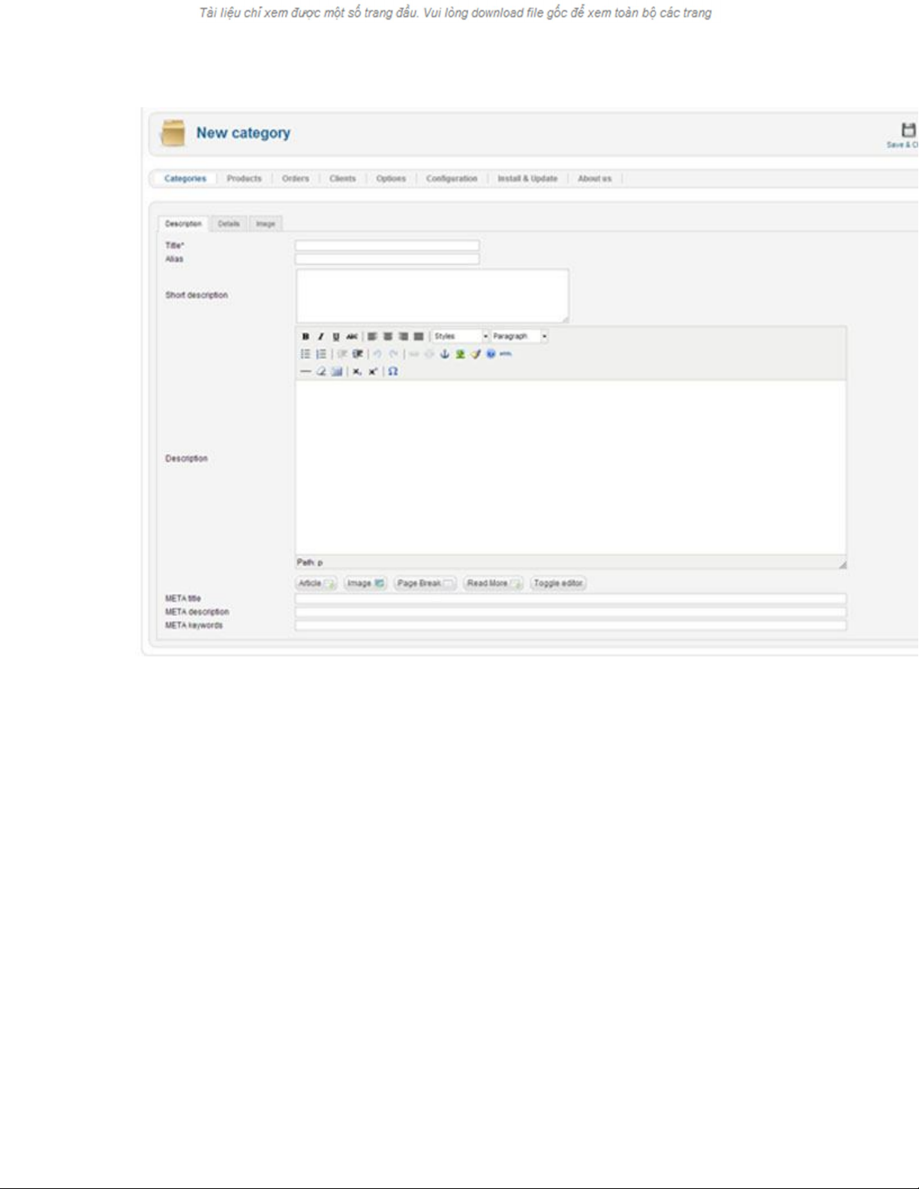Screen dimensions: 919x1189
Task: Click the Page Break button
Action: pyautogui.click(x=425, y=584)
